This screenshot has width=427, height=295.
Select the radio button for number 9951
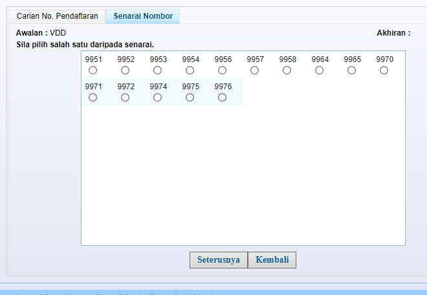93,71
